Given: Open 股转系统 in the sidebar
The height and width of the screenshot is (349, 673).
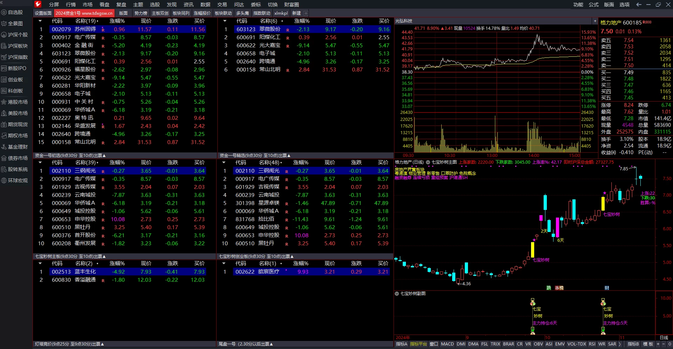Looking at the screenshot, I should coord(15,169).
